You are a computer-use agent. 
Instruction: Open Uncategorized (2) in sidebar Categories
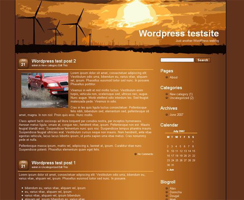tap(182, 98)
